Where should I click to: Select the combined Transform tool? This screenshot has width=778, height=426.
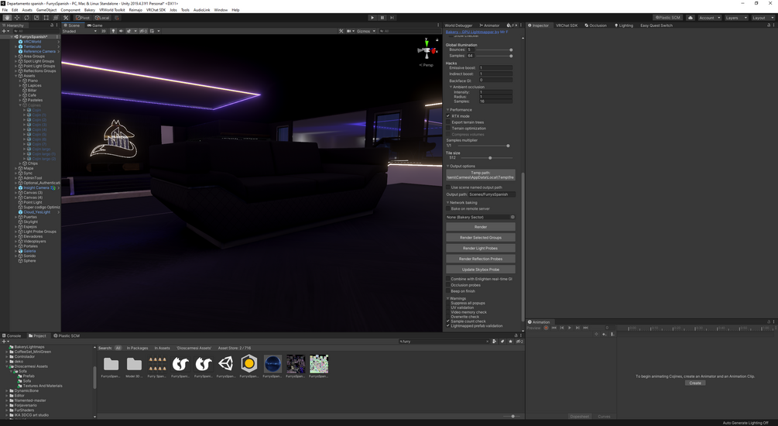pos(56,17)
